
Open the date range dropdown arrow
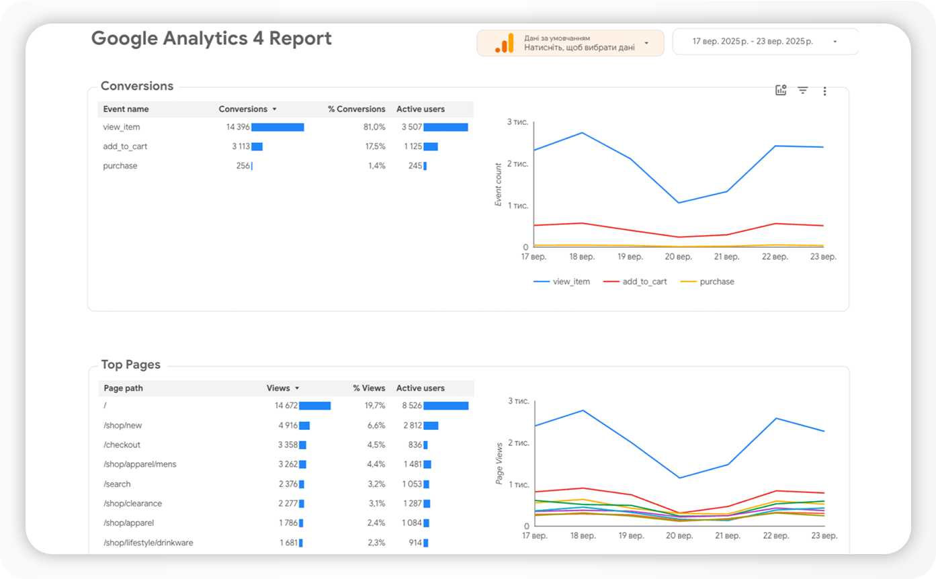pos(835,42)
